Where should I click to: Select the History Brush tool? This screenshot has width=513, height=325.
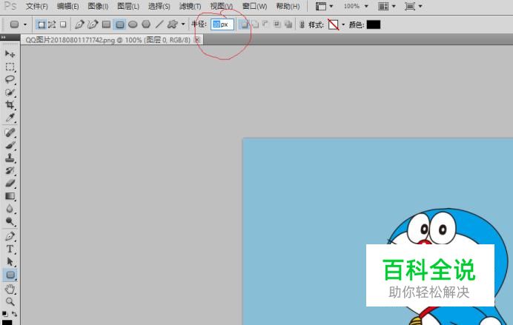click(x=10, y=170)
